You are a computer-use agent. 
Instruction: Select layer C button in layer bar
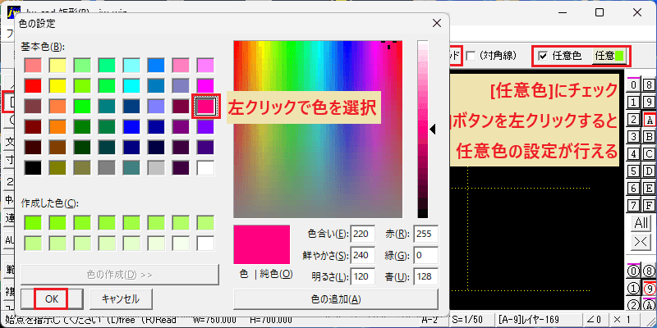pyautogui.click(x=649, y=153)
